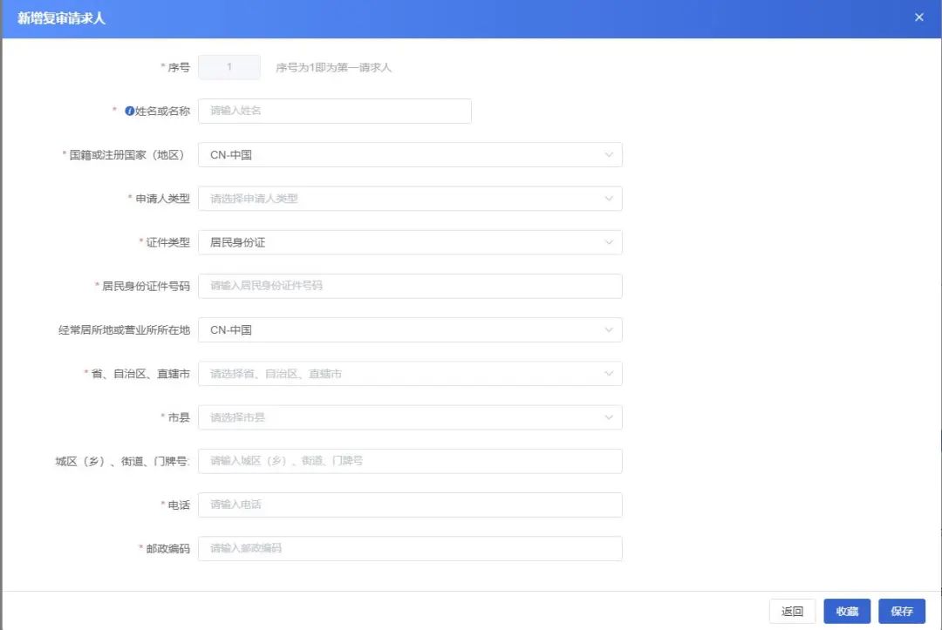The width and height of the screenshot is (942, 630).
Task: Open the 经常居所地或营业所所在地 dropdown
Action: coord(410,330)
